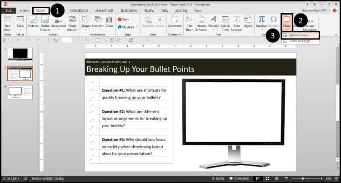Open the INSERT tab
This screenshot has width=341, height=183.
(41, 10)
